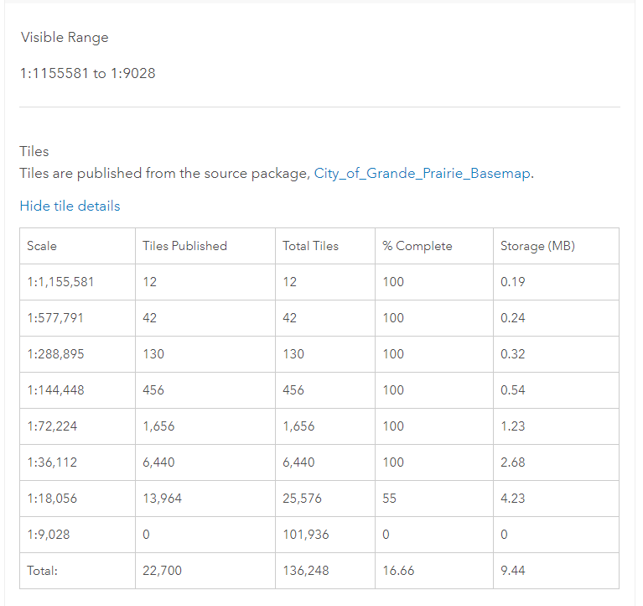This screenshot has height=606, width=643.
Task: Select the % Complete column header
Action: click(x=434, y=246)
